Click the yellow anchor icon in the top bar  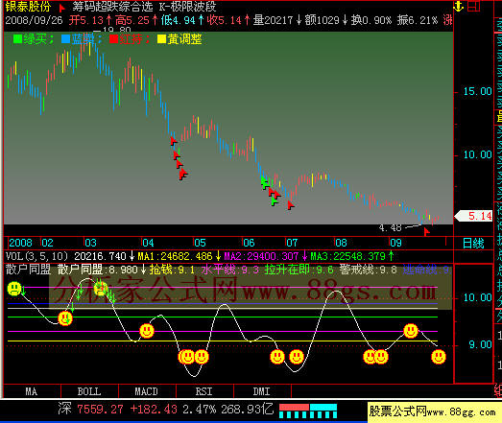point(459,6)
